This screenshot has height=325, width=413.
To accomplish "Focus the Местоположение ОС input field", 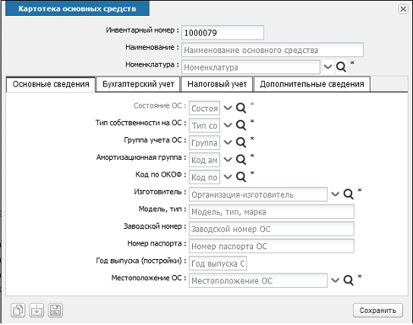I will pyautogui.click(x=258, y=280).
